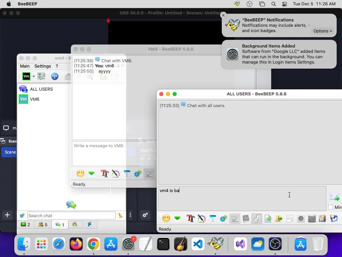Click the green down-arrow icon in VM6 toolbar

[x=92, y=174]
